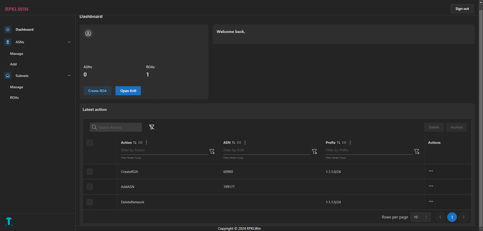The width and height of the screenshot is (483, 231).
Task: Open actions menu for DeleteNetwork row
Action: [431, 201]
